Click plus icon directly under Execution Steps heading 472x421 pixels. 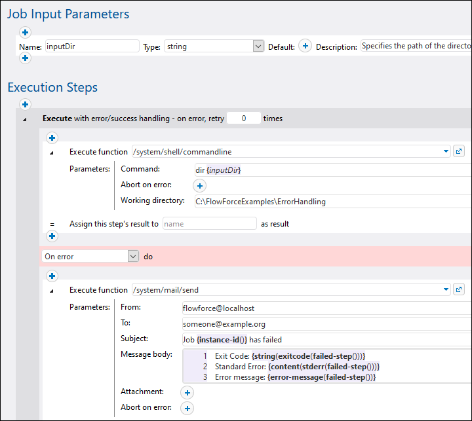coord(25,104)
